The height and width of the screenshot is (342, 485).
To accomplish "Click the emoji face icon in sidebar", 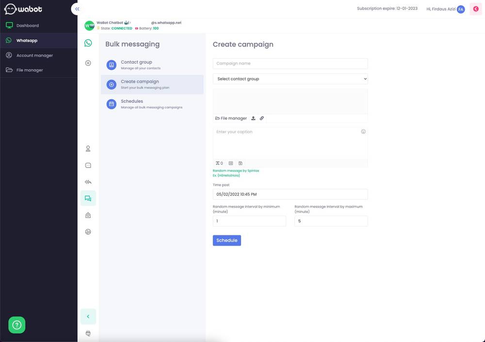I will point(87,231).
